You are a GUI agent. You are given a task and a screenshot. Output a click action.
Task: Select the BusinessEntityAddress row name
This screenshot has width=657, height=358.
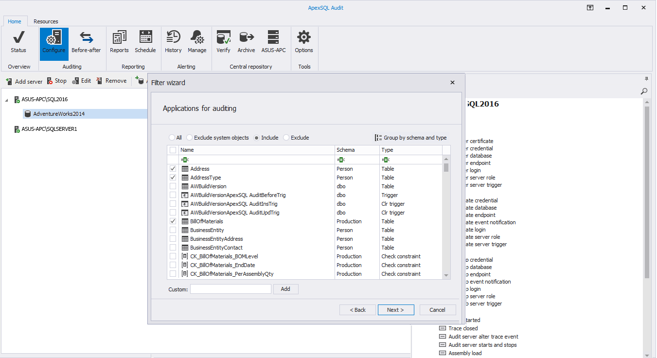216,239
